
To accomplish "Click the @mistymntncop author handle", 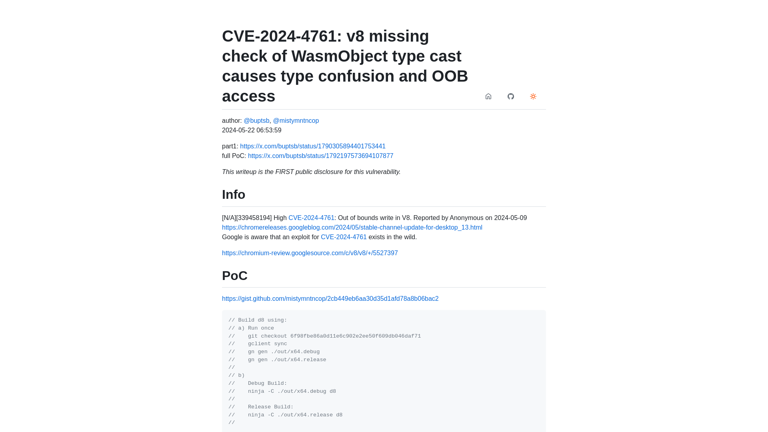I will (296, 120).
